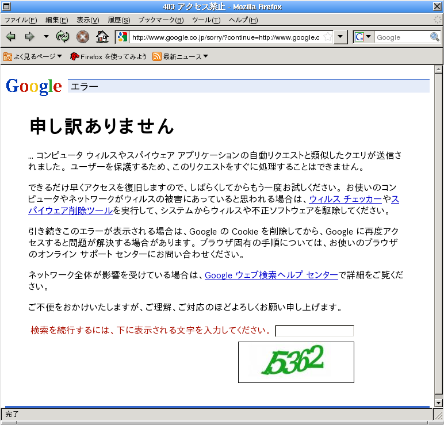Click the Stop loading icon

click(83, 37)
